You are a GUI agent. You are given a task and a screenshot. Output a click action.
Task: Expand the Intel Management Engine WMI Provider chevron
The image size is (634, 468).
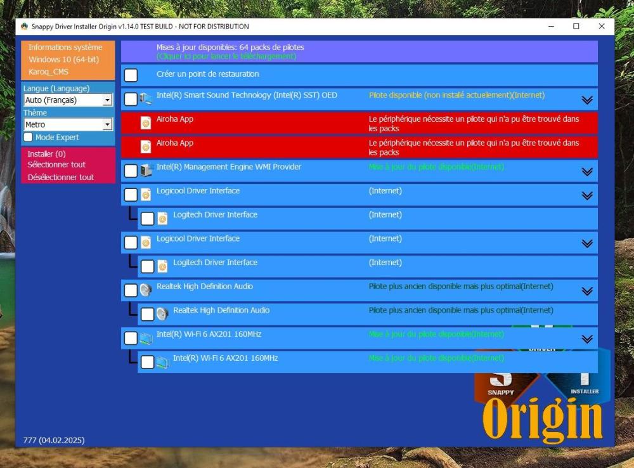[x=587, y=171]
